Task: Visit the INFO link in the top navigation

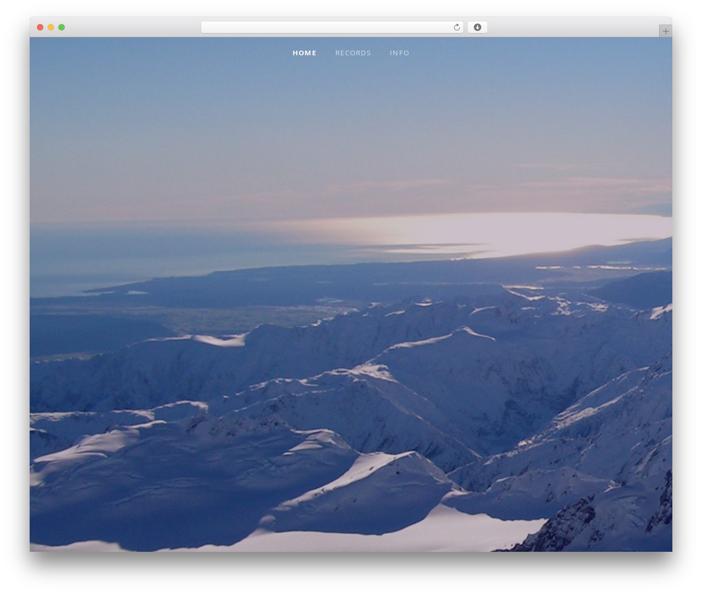Action: click(400, 53)
